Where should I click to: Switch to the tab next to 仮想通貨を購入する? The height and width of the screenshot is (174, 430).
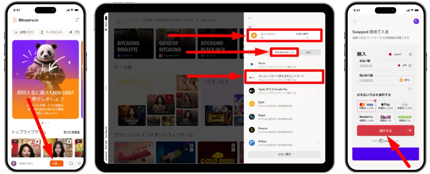(x=309, y=52)
